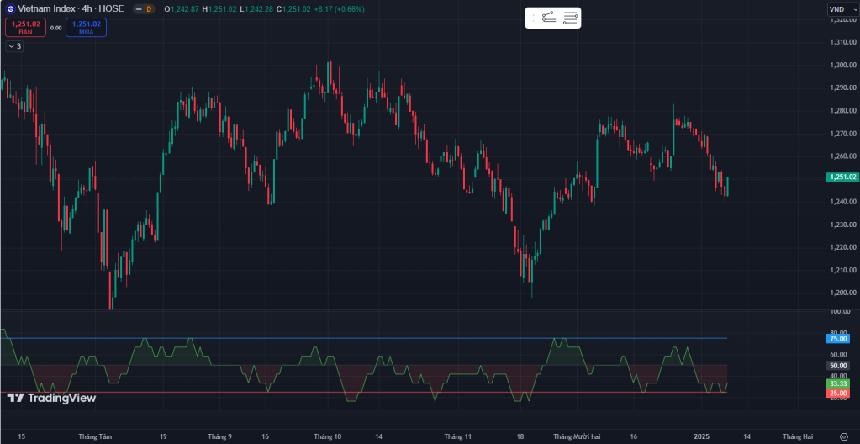The height and width of the screenshot is (444, 860).
Task: Toggle the orange D data mode indicator
Action: (x=149, y=9)
